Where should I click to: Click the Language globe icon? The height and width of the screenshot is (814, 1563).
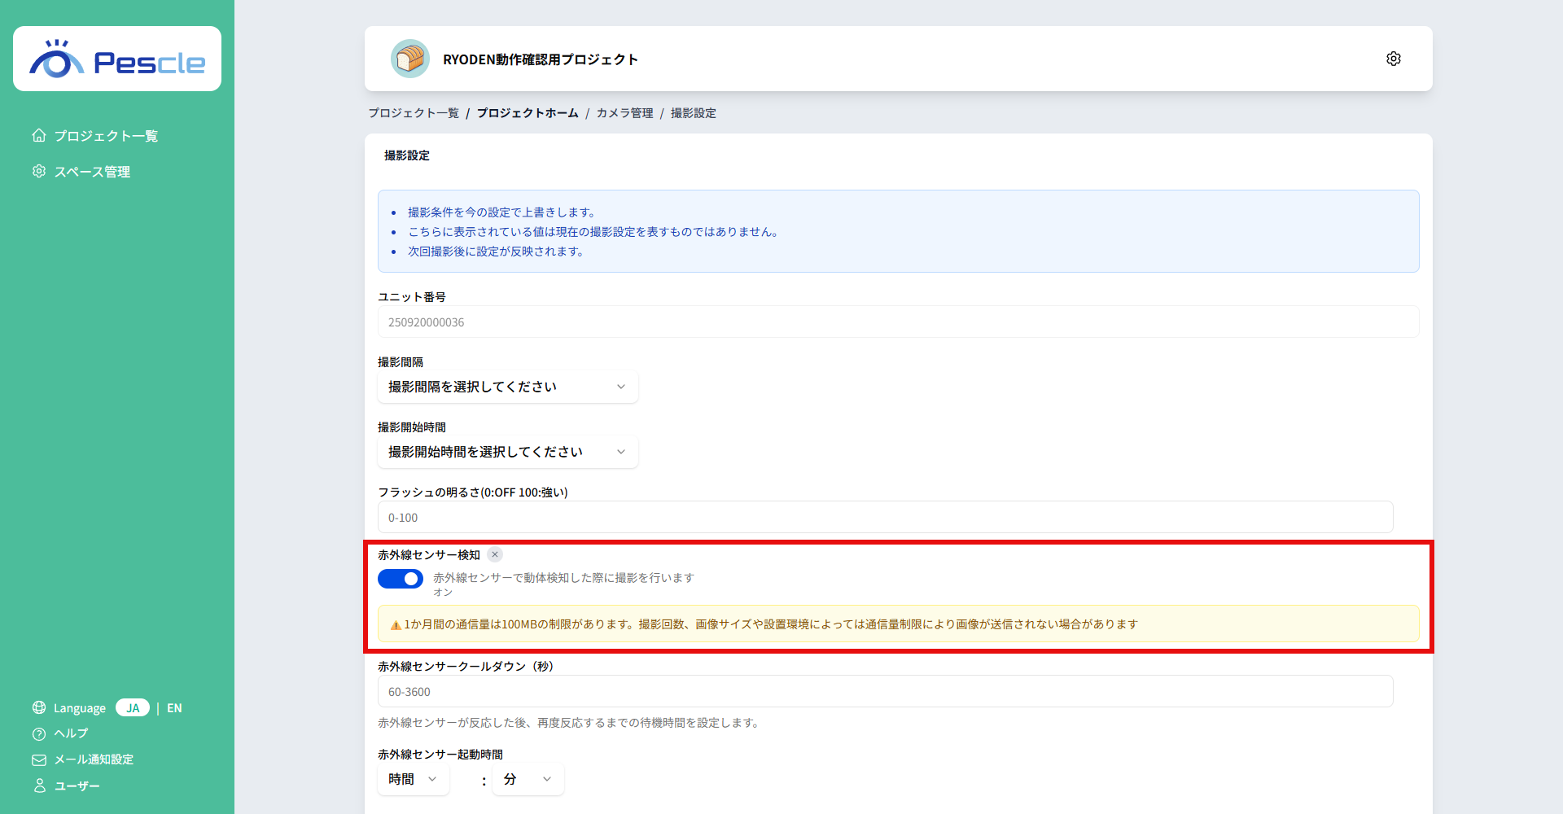coord(39,707)
